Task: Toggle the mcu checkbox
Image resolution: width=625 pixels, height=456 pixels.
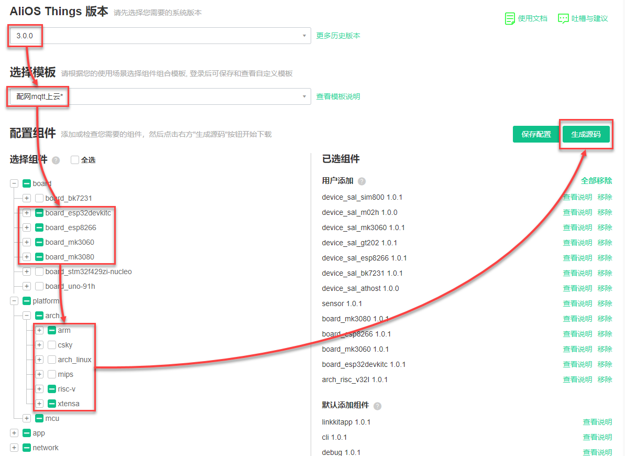Action: click(39, 418)
